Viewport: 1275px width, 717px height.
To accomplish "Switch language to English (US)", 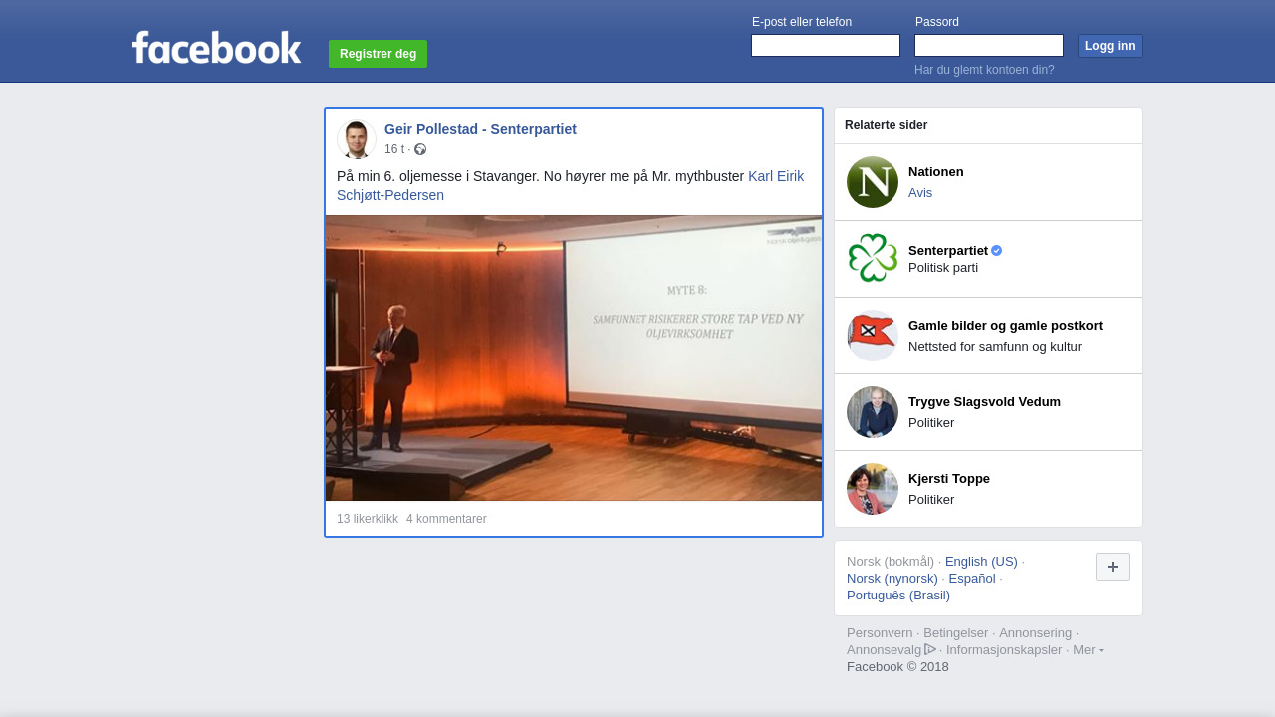I will [981, 562].
